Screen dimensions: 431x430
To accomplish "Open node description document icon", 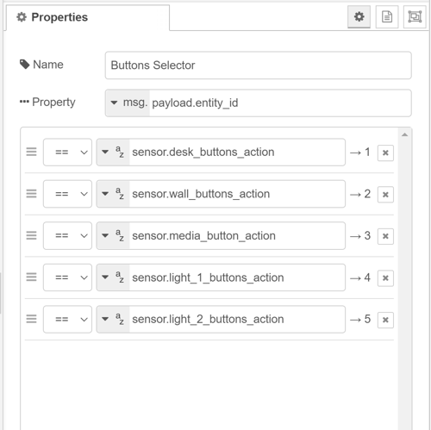I will (387, 17).
